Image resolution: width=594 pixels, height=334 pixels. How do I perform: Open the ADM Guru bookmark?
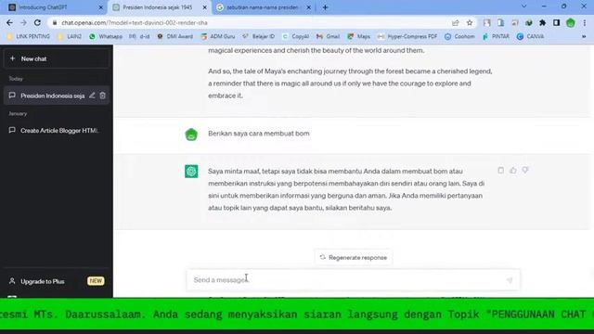click(218, 36)
